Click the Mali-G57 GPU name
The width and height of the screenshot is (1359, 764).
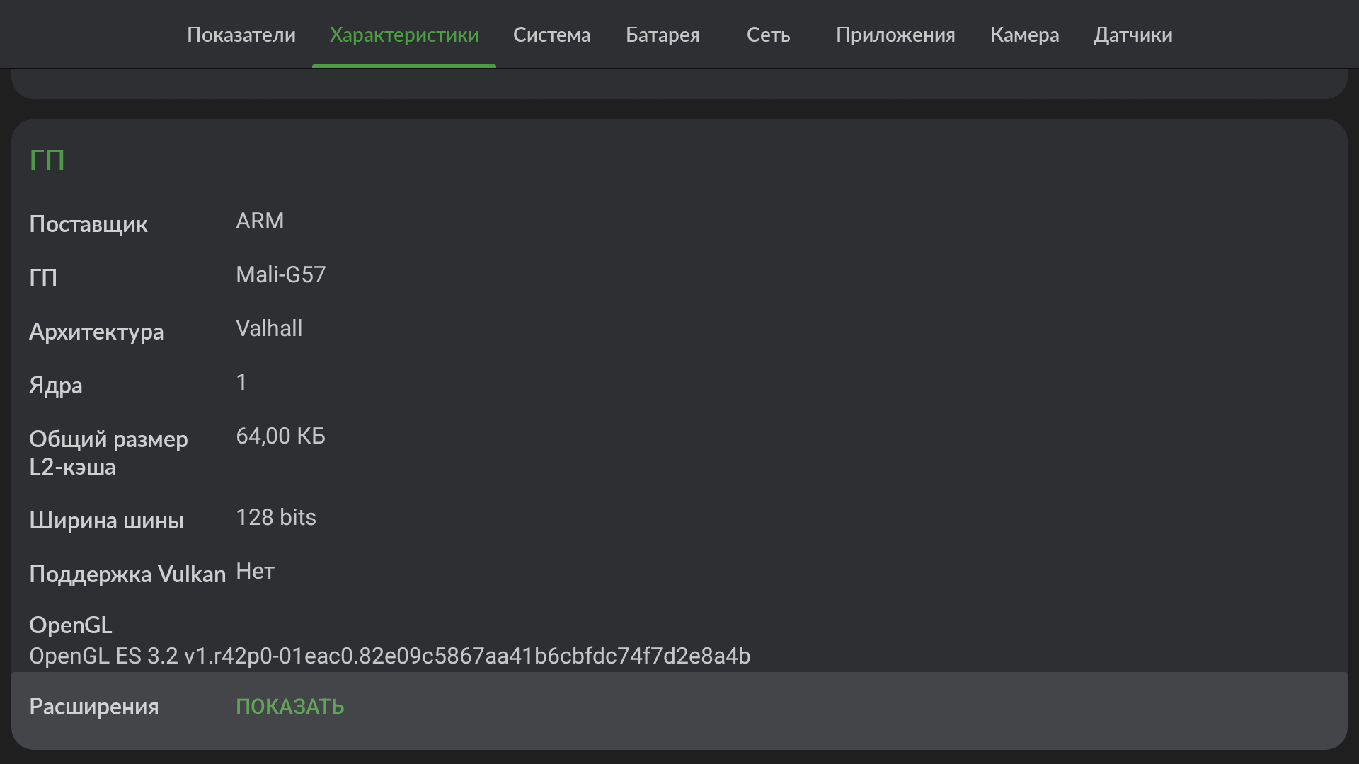[x=280, y=274]
